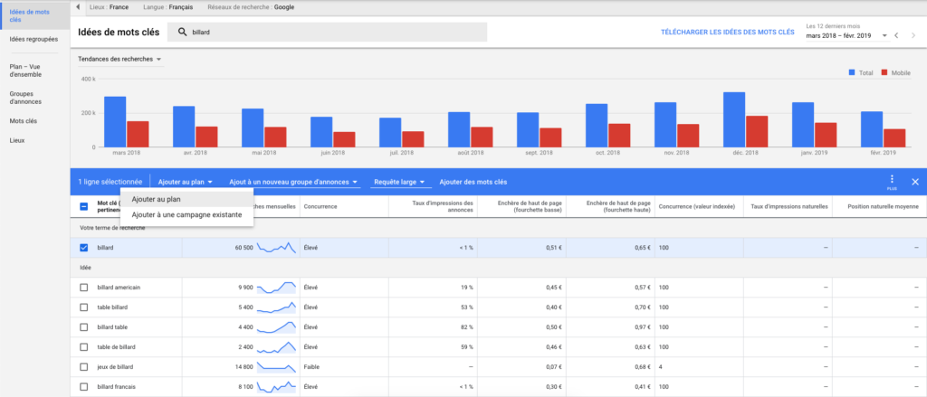Click the sparkline for billard americain
The width and height of the screenshot is (927, 397).
tap(276, 288)
